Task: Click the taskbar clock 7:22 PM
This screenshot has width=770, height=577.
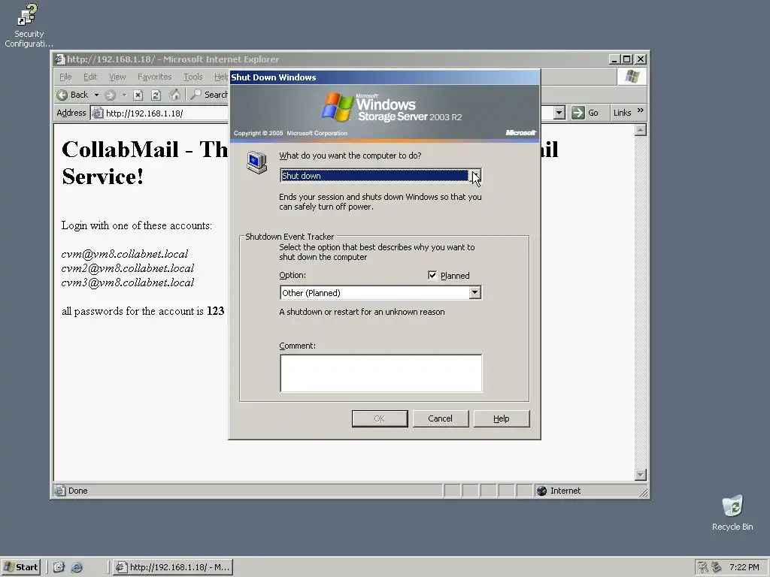Action: click(744, 567)
